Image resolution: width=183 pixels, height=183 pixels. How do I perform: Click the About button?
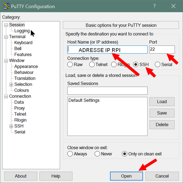coord(21,176)
